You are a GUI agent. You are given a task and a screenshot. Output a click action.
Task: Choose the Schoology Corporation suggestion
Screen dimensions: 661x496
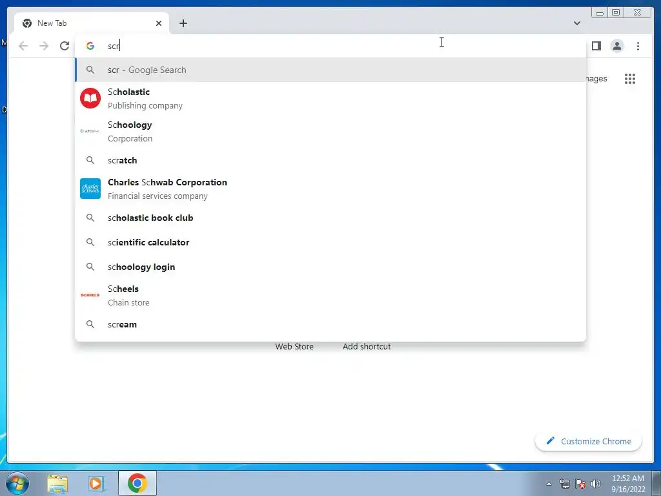[x=330, y=131]
